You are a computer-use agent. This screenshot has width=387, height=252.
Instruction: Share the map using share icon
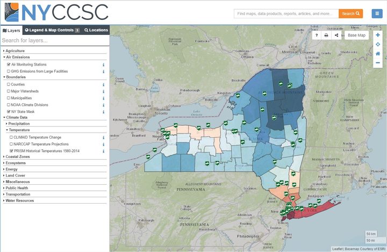(x=336, y=35)
